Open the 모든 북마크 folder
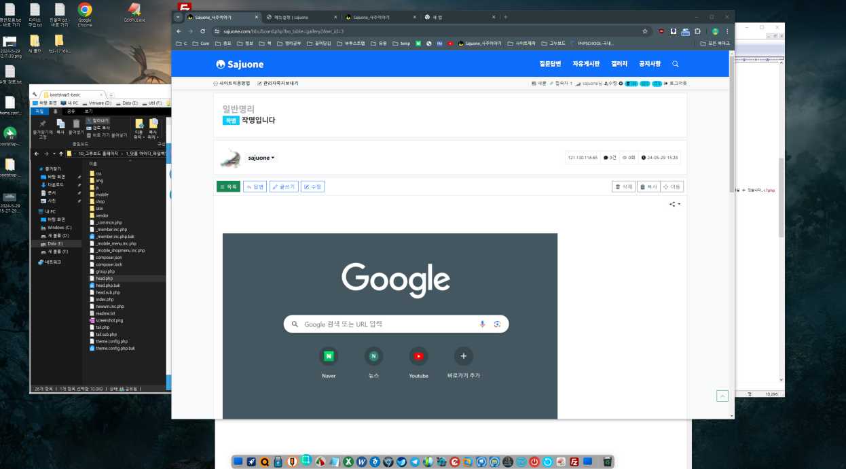 coord(715,44)
